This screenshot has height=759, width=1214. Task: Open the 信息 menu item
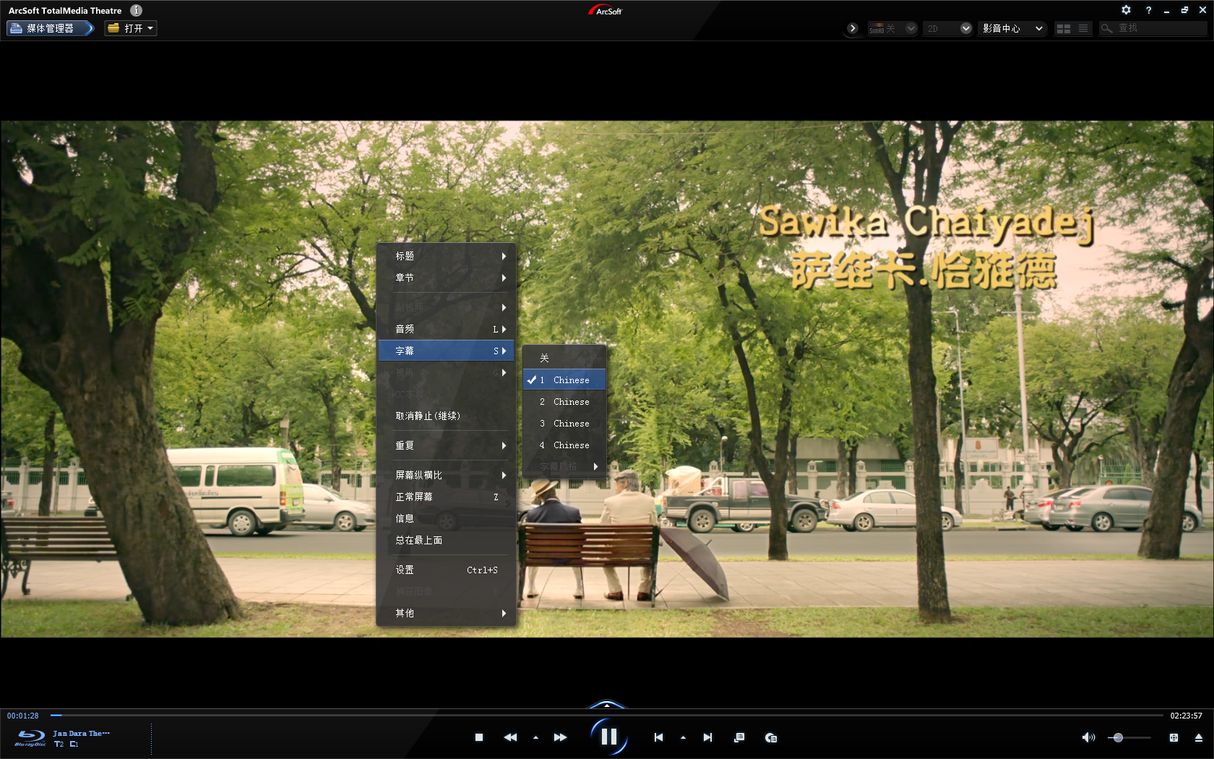tap(446, 518)
